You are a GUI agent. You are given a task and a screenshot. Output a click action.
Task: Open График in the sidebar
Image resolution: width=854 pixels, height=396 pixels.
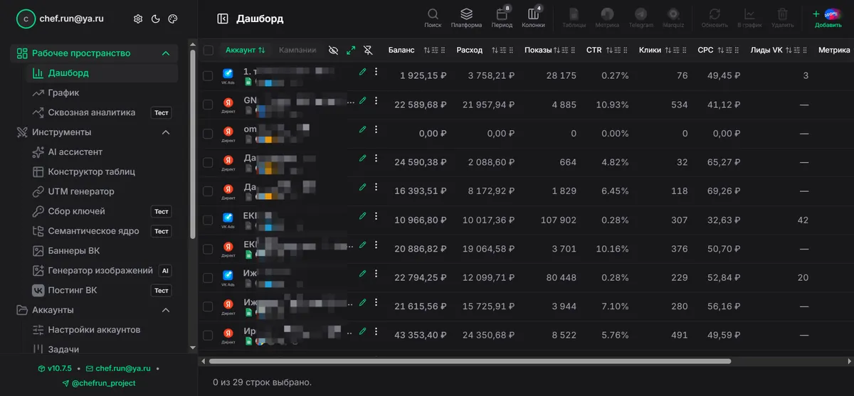(x=63, y=92)
